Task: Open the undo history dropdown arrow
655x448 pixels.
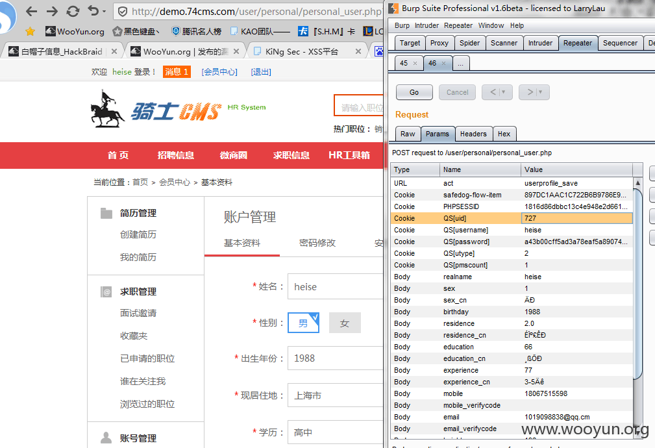Action: 104,12
